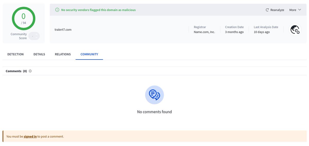Click the domain name tralert7.com
This screenshot has height=146, width=309.
[x=63, y=30]
